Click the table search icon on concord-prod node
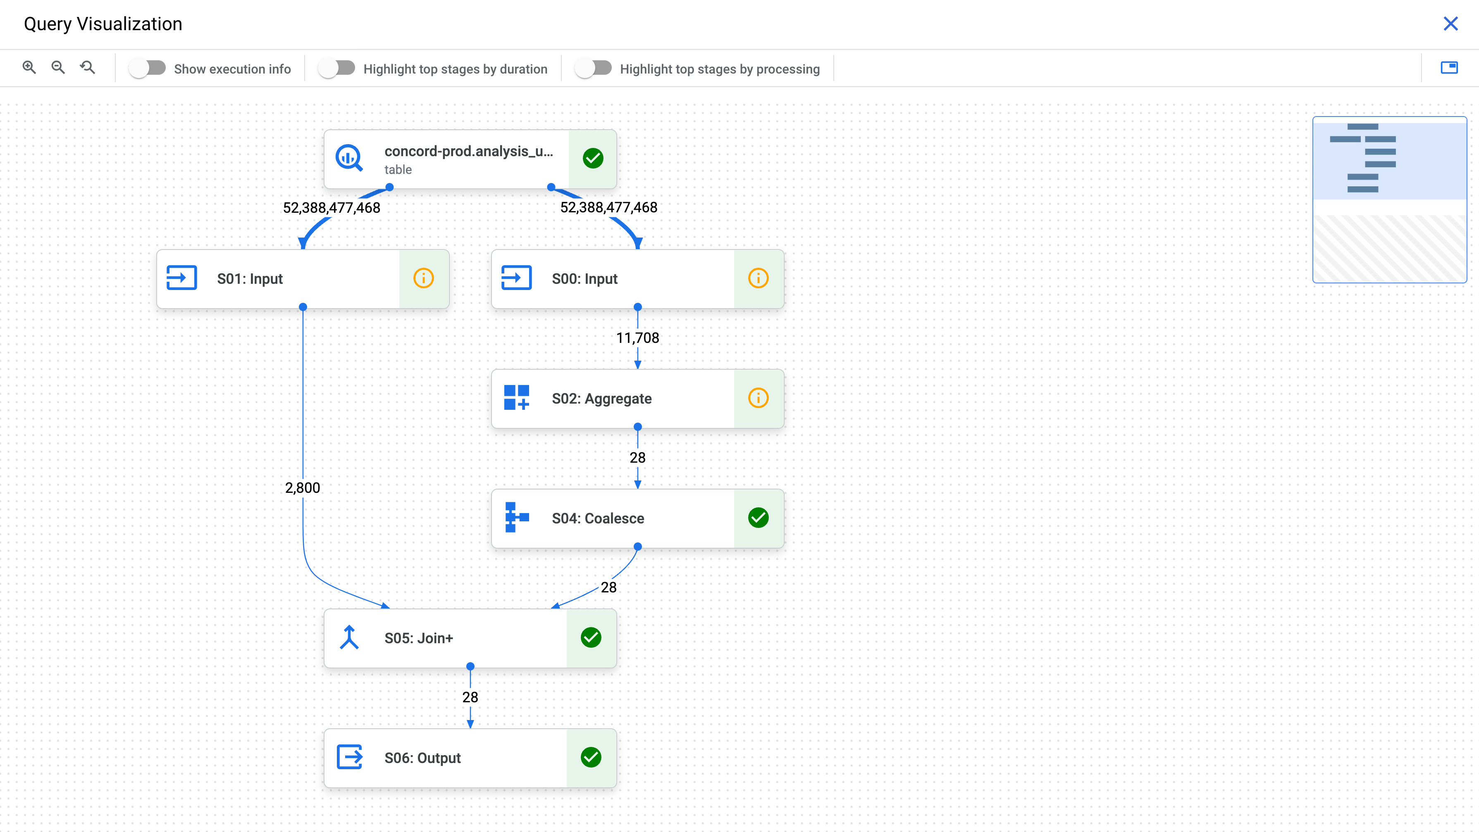The image size is (1479, 832). click(x=349, y=158)
